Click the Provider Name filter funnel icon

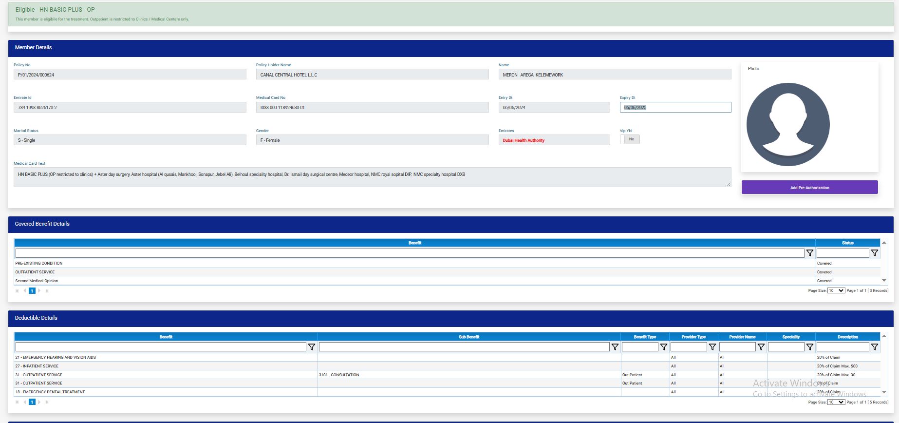[761, 347]
